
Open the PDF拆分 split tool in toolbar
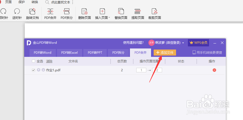(x=66, y=14)
